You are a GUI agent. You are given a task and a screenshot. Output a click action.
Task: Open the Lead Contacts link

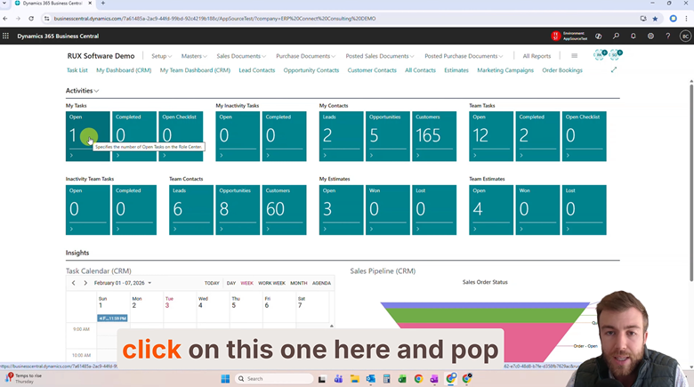click(x=257, y=70)
